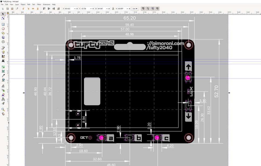Image resolution: width=261 pixels, height=166 pixels.
Task: Open the mm units dropdown
Action: tap(135, 8)
